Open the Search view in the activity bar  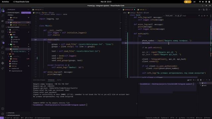pyautogui.click(x=3, y=16)
